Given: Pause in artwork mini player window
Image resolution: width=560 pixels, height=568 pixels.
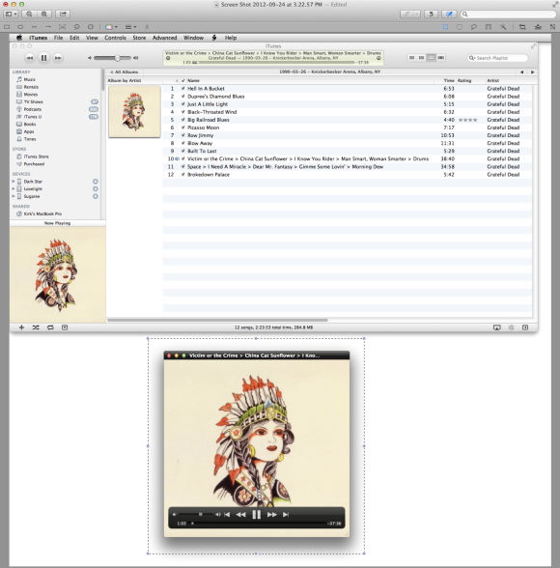Looking at the screenshot, I should [256, 514].
